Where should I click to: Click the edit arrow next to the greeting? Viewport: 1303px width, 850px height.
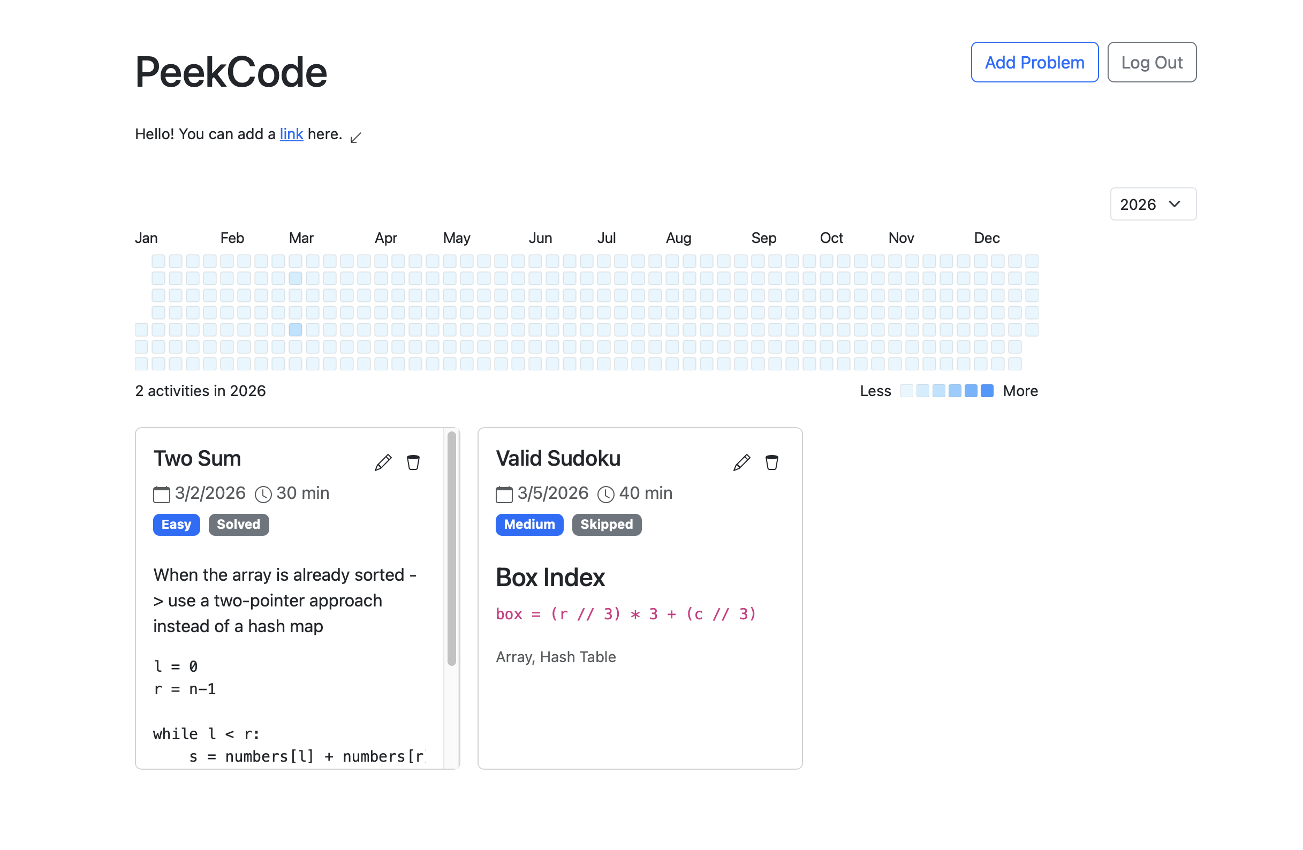click(356, 137)
